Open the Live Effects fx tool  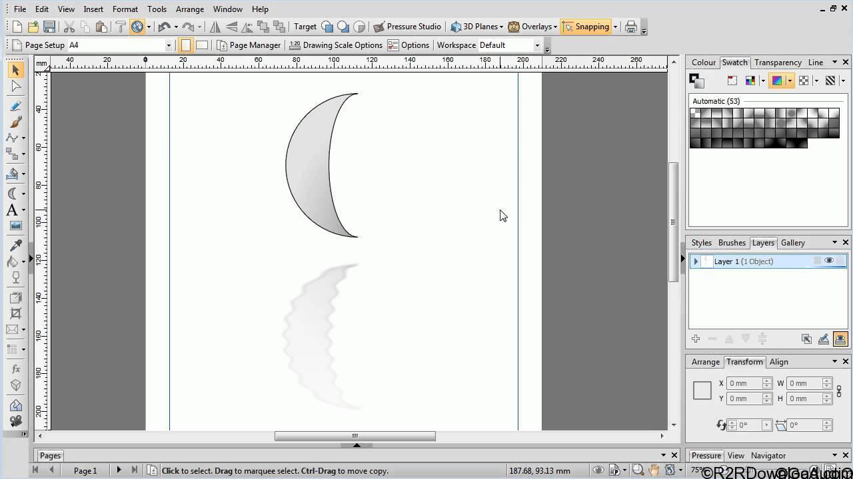click(x=16, y=368)
